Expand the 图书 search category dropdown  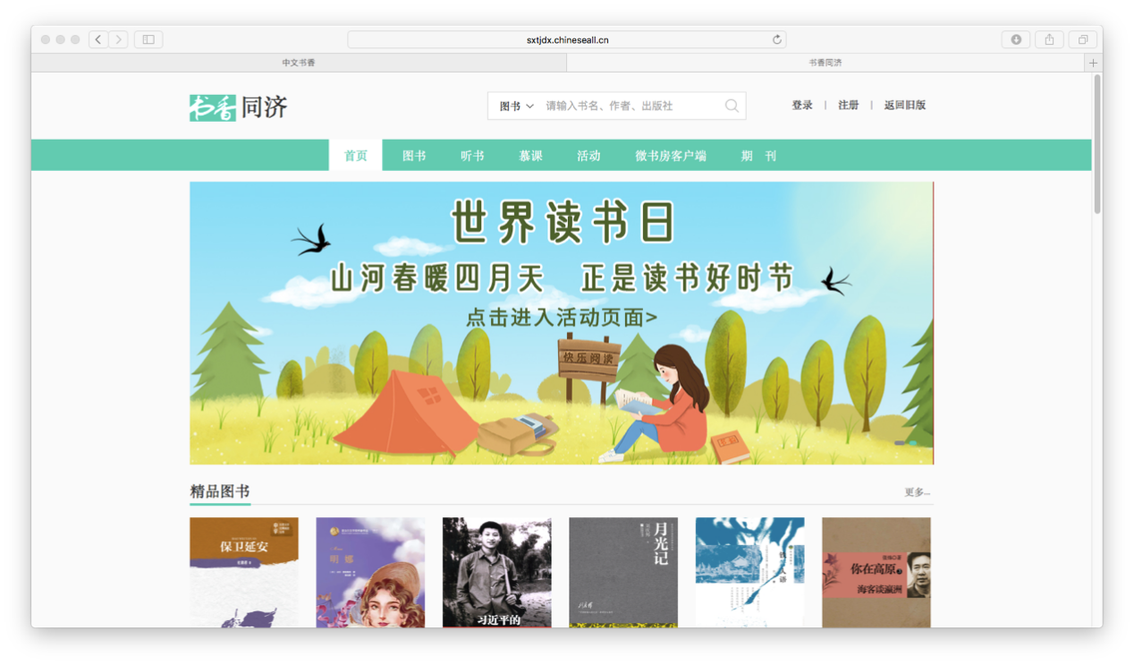(x=516, y=106)
